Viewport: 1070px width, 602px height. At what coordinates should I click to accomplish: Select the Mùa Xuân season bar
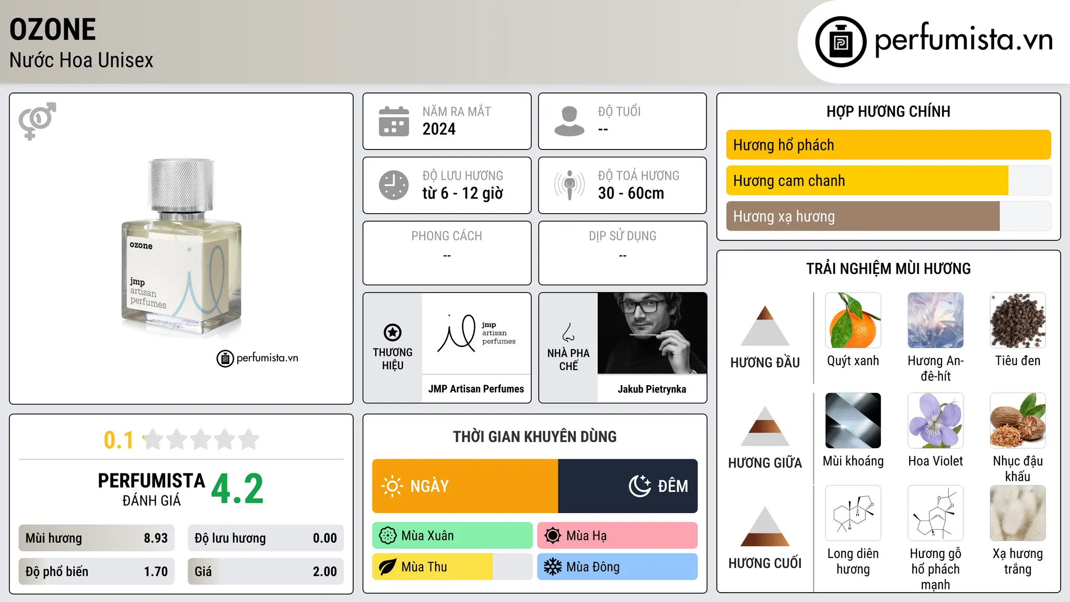[x=452, y=536]
